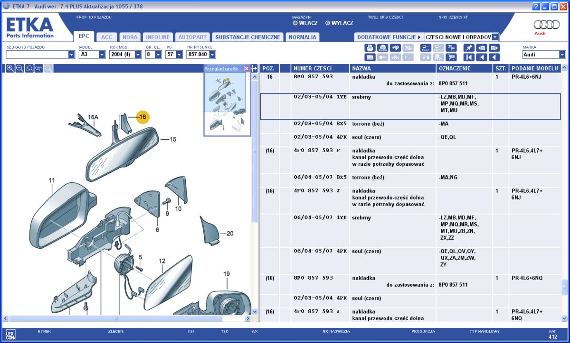
Task: Open the CZESCI NOWE I ODPADOWE dropdown
Action: coord(495,37)
